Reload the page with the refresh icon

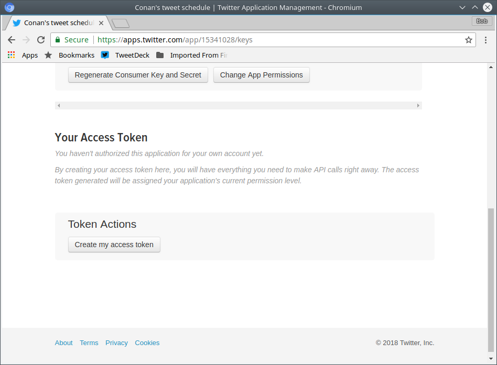coord(41,40)
